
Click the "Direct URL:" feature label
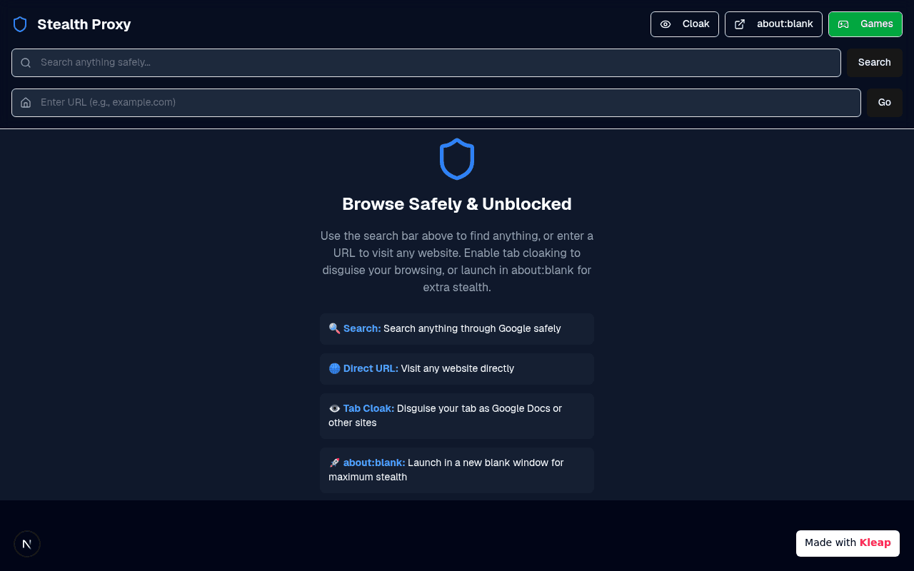click(371, 368)
